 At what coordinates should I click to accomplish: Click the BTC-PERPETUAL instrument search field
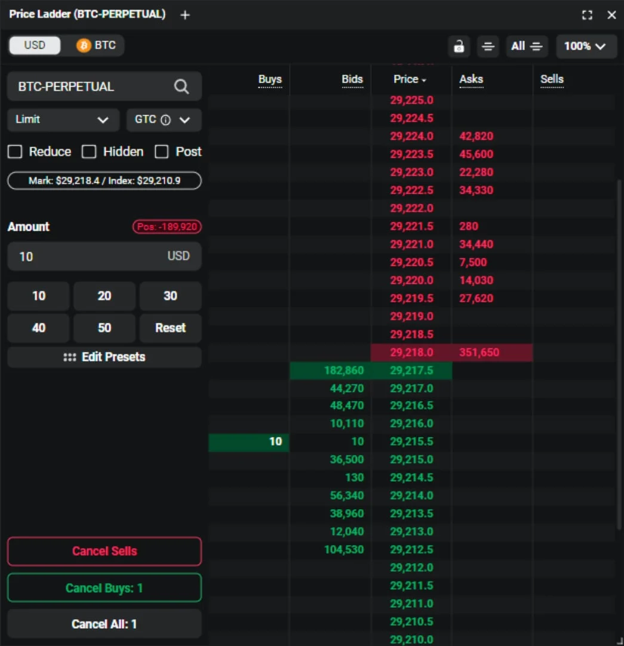tap(104, 87)
